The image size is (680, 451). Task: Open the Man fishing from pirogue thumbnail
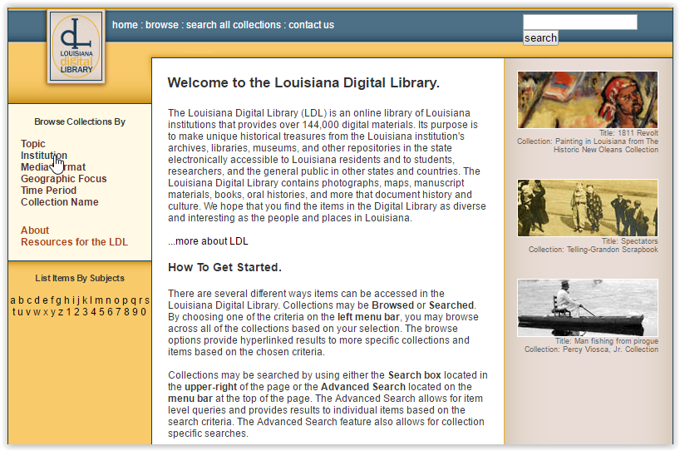point(588,308)
